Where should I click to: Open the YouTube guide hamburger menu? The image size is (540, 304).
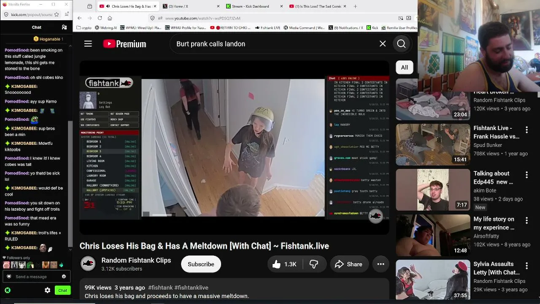[88, 44]
